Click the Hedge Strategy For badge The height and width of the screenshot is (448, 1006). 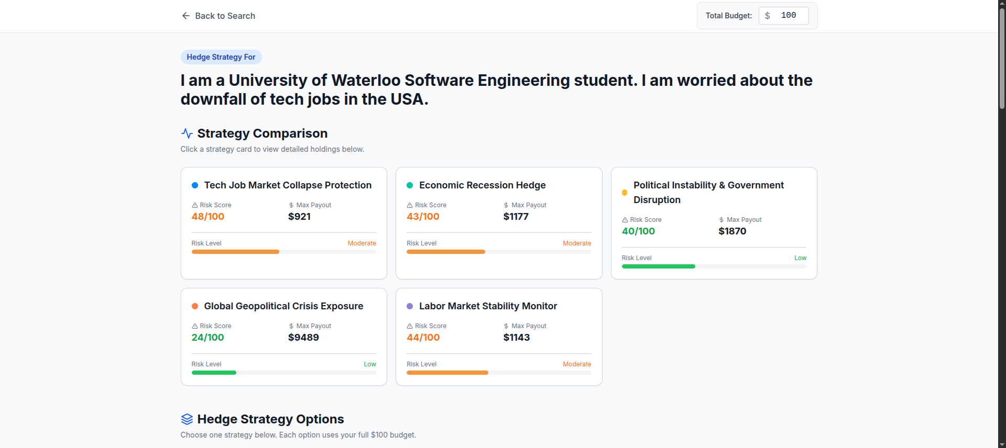pos(221,57)
